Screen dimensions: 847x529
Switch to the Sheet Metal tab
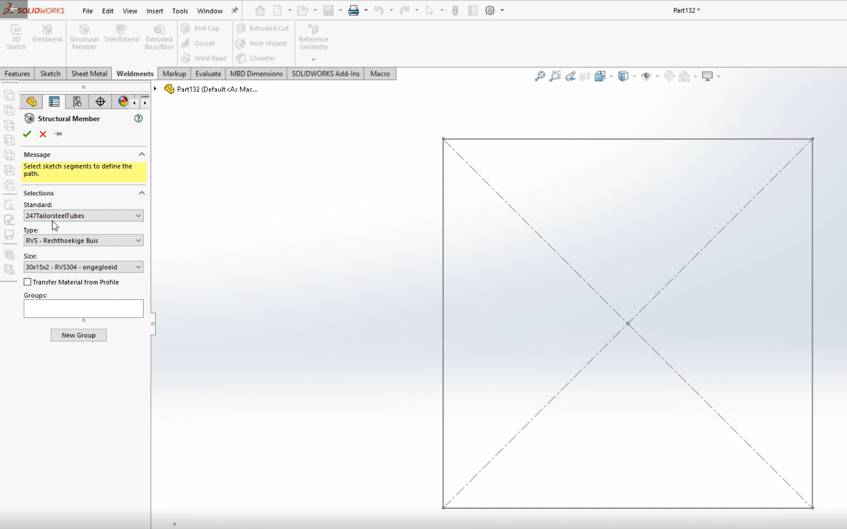coord(89,74)
